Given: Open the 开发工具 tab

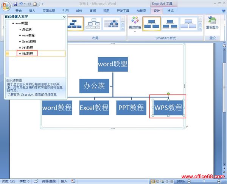Looking at the screenshot, I should (x=123, y=11).
